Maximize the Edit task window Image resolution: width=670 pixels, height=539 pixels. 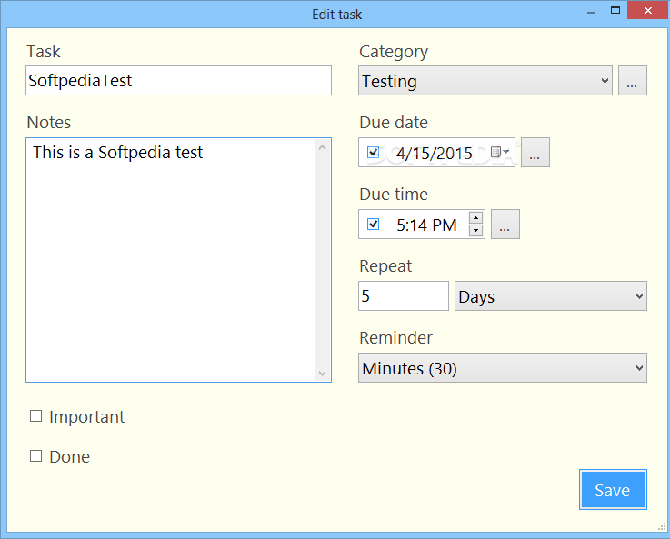click(615, 11)
